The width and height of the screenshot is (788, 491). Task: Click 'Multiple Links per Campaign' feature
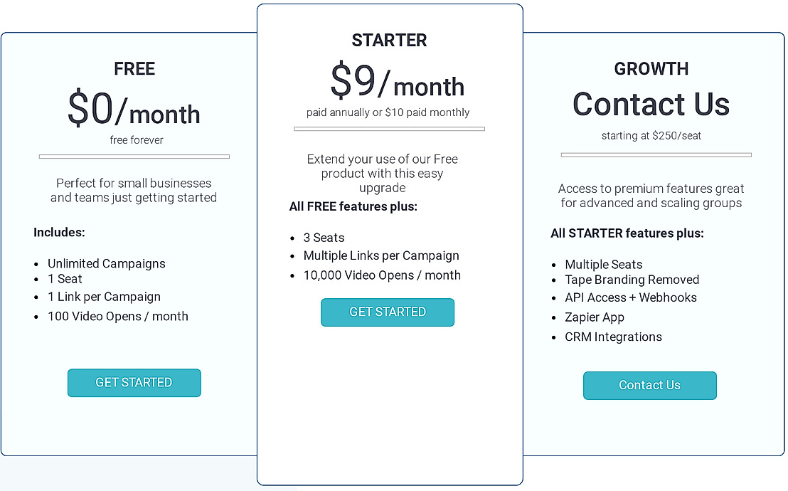click(x=381, y=255)
